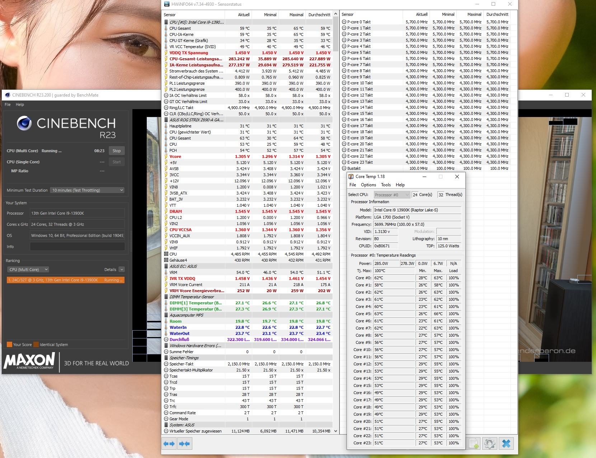Click the Core #5 temperature reading 63°C

(x=394, y=314)
